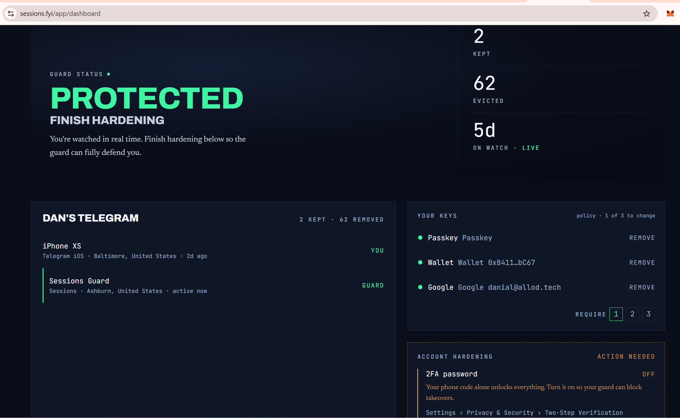Image resolution: width=680 pixels, height=418 pixels.
Task: Click the Google danial@allod.tech email text
Action: coord(509,288)
